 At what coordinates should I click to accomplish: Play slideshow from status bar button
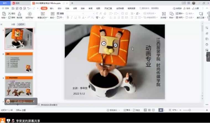[160, 110]
